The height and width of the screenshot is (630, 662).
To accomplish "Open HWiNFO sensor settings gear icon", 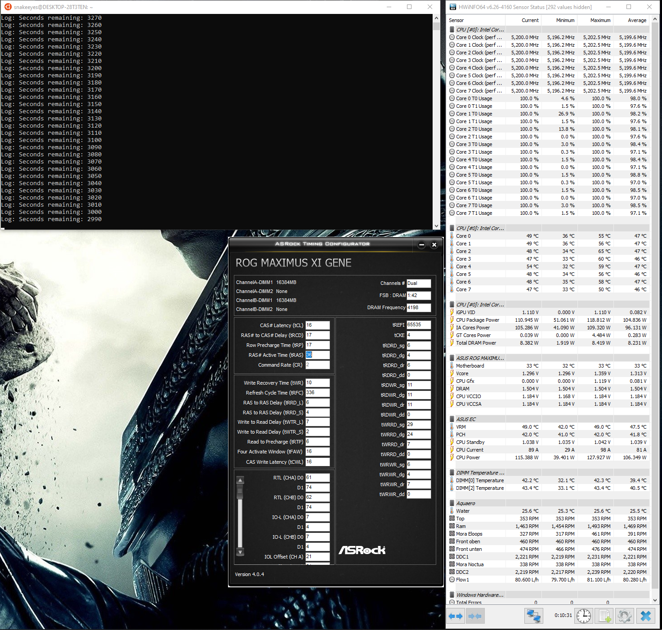I will [624, 616].
